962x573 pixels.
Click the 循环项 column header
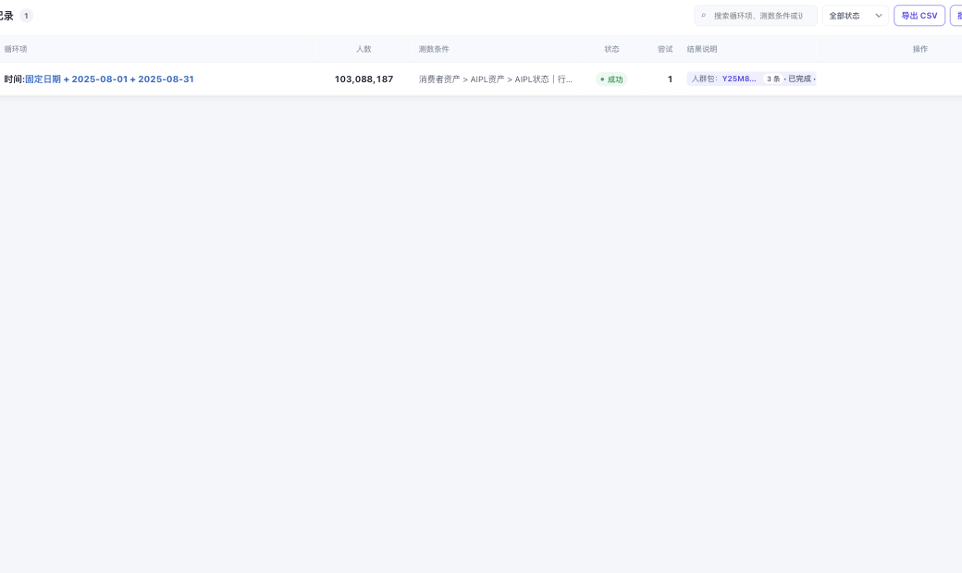point(16,49)
